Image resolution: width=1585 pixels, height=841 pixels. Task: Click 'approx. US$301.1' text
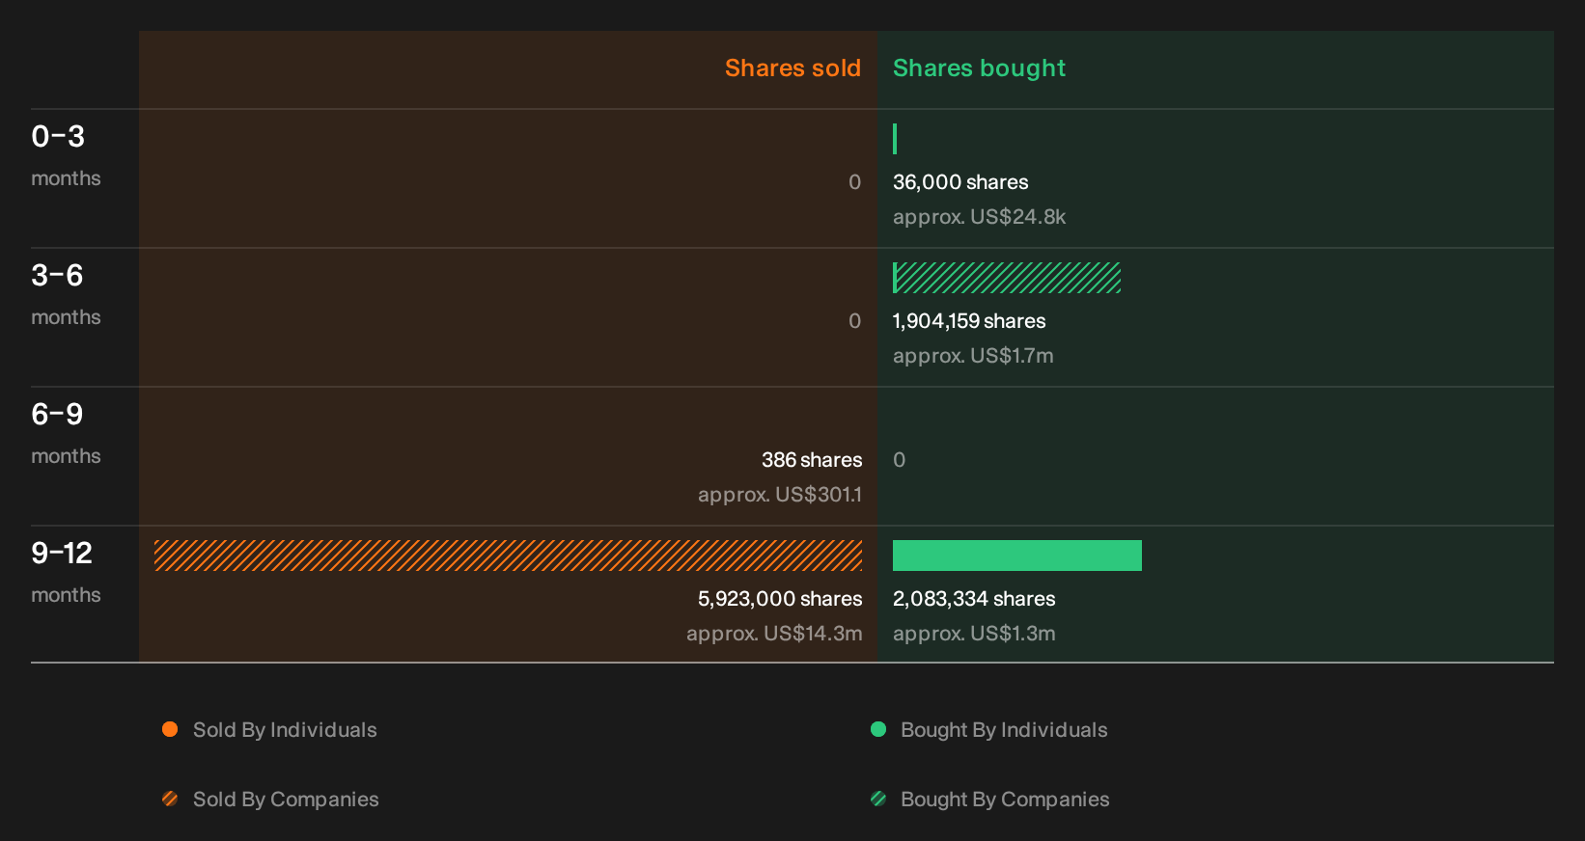(x=780, y=495)
